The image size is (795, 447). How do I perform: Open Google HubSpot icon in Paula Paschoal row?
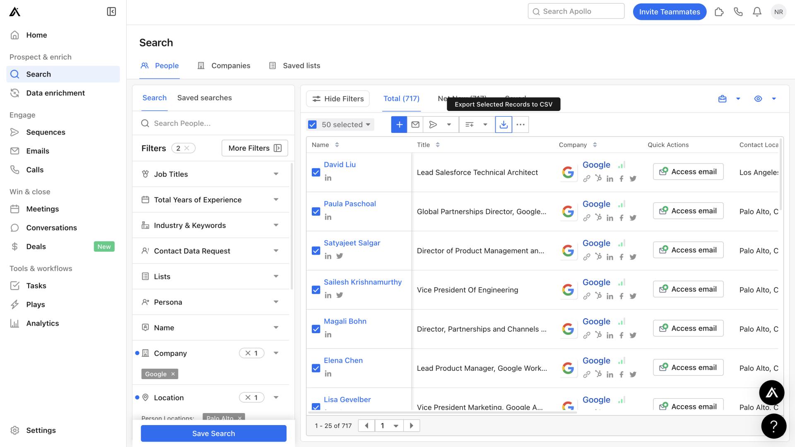(x=598, y=217)
